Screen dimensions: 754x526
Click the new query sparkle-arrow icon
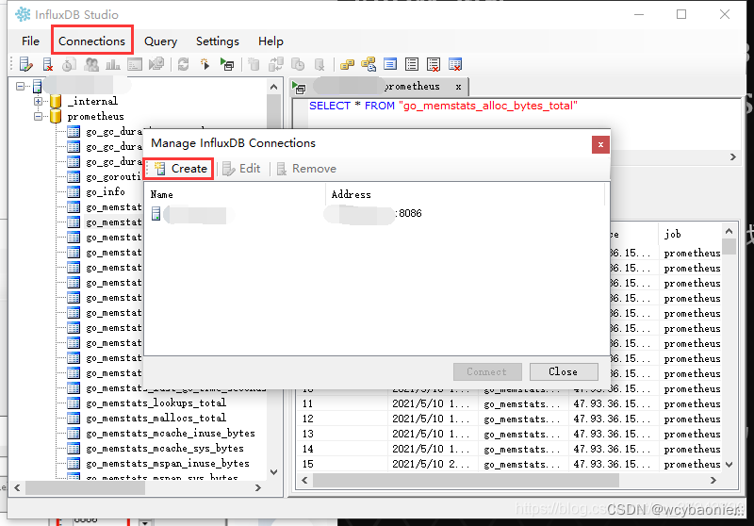pyautogui.click(x=205, y=64)
